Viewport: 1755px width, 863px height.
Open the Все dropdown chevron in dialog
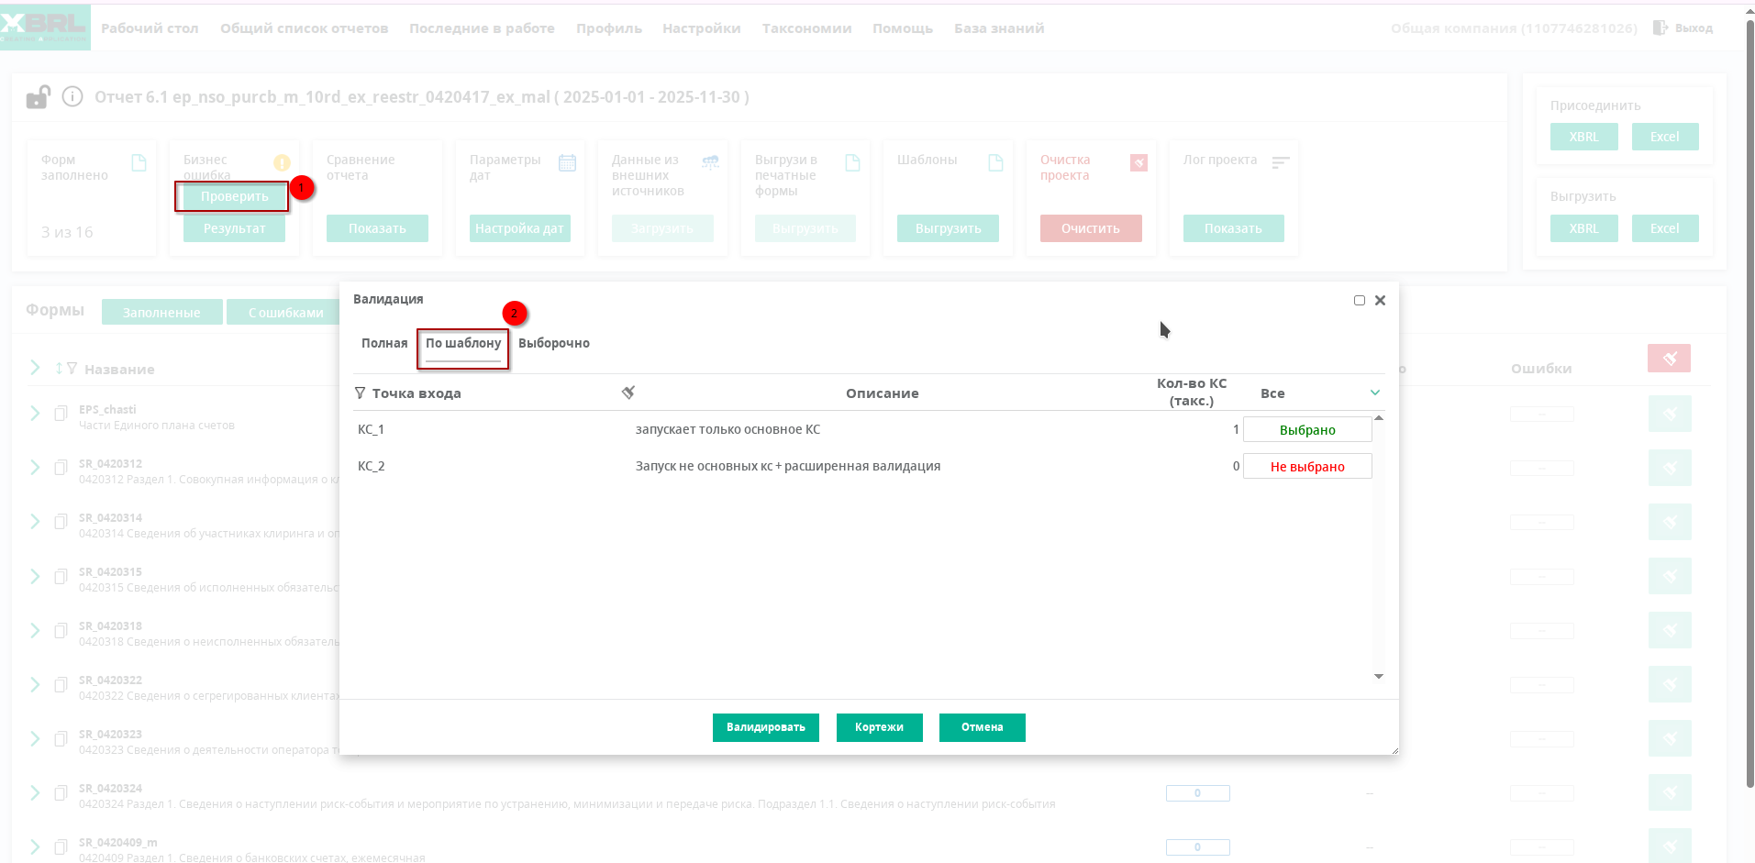click(x=1375, y=393)
